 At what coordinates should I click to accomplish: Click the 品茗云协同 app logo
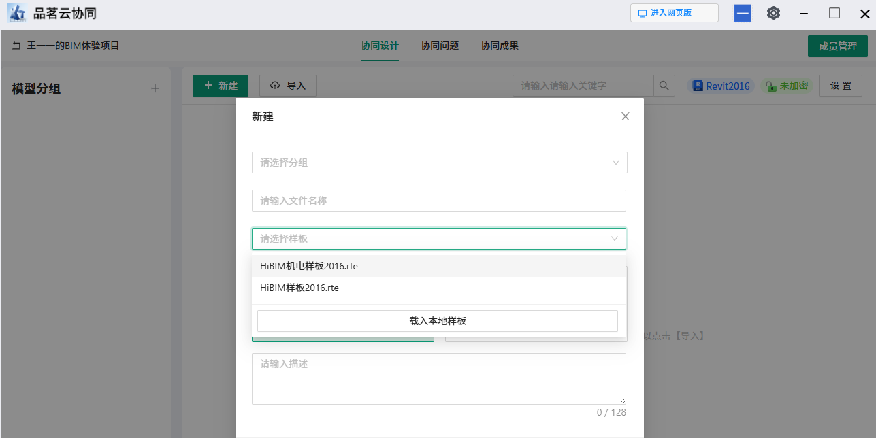pos(17,13)
